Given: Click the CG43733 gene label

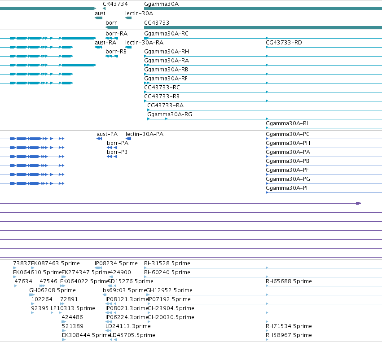Looking at the screenshot, I should tap(157, 22).
